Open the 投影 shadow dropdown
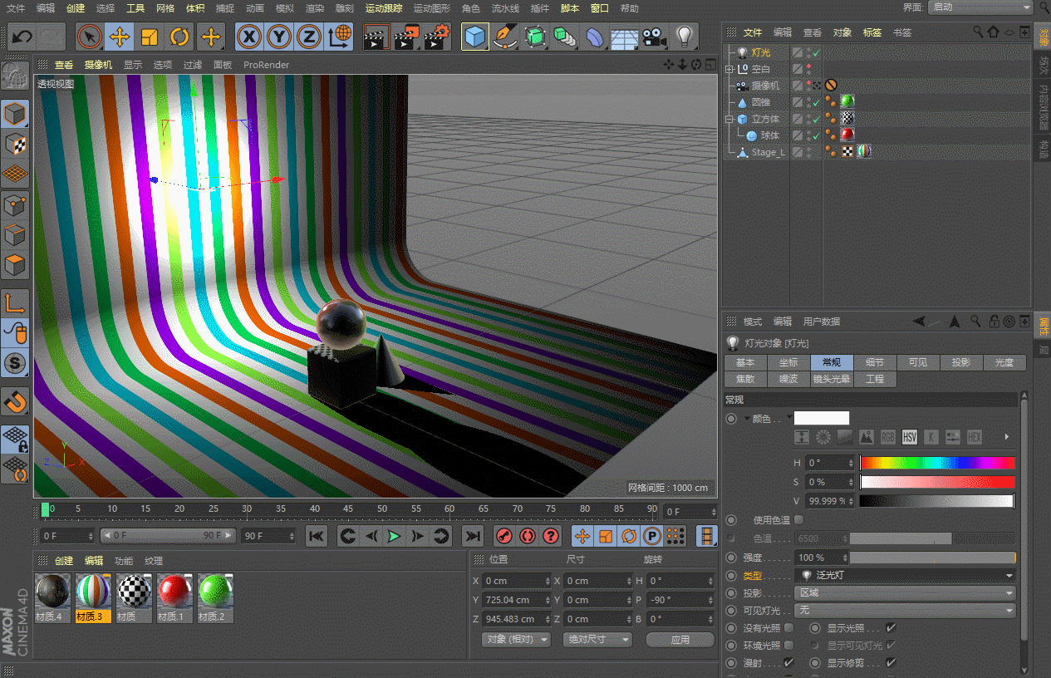Screen dimensions: 1051x678 coord(906,593)
